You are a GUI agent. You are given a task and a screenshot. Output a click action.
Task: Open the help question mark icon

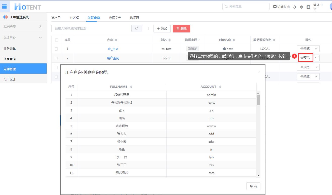pos(301,7)
